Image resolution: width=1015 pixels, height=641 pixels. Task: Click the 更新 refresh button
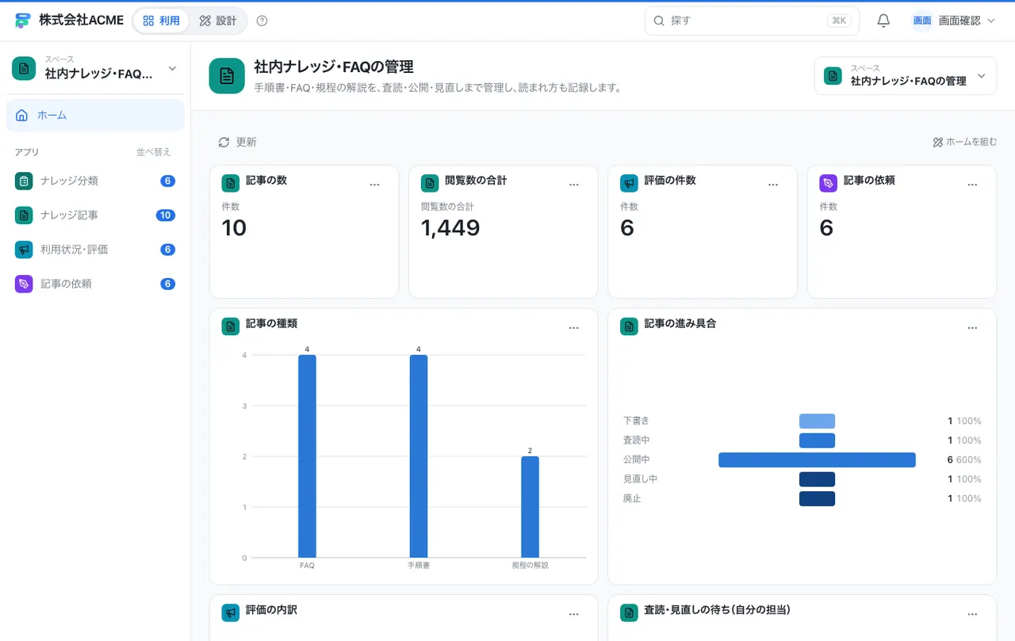point(237,142)
